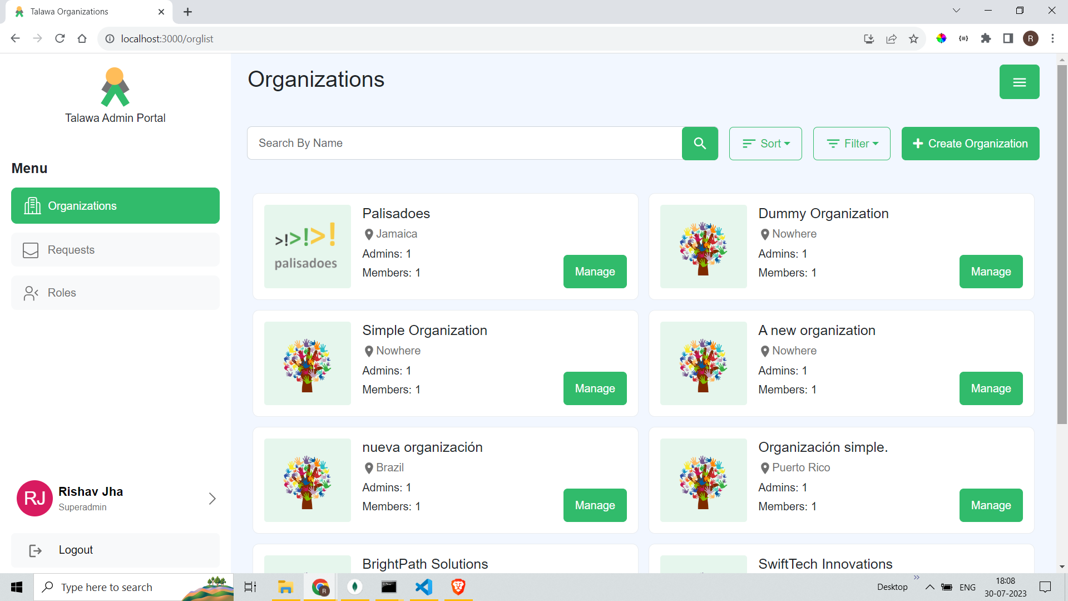Open the Chrome profile R avatar

click(x=1030, y=38)
